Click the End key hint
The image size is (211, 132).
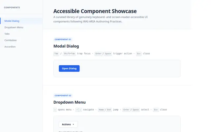(109, 110)
